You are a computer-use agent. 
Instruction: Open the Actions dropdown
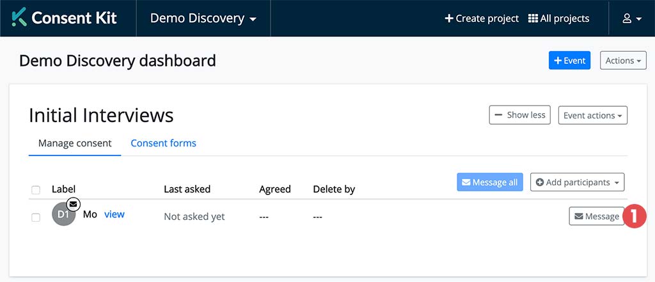623,61
